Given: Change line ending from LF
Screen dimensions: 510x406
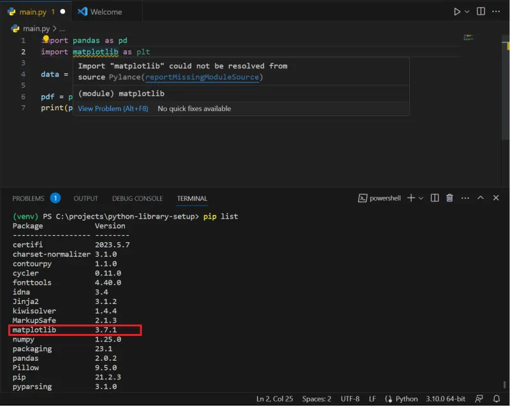Looking at the screenshot, I should (x=374, y=398).
